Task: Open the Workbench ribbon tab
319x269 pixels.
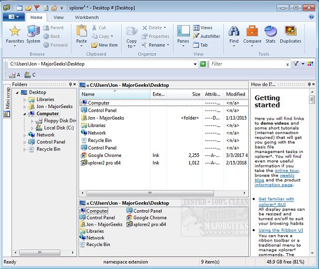Action: 87,17
